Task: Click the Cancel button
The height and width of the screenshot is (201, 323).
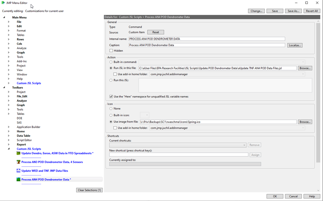Action: [293, 196]
